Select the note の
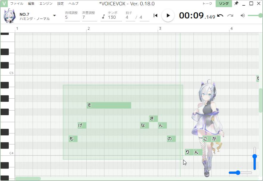 [172, 138]
